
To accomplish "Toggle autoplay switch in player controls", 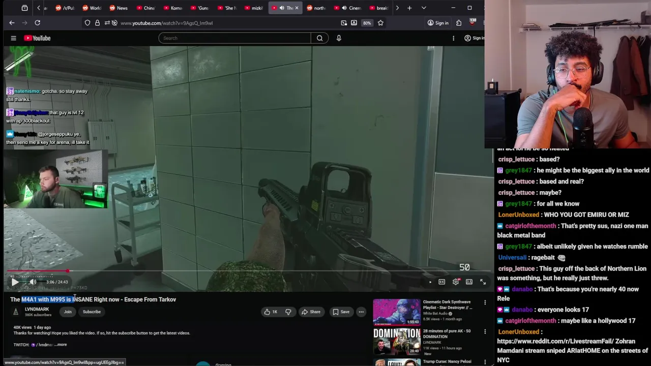I will 430,282.
